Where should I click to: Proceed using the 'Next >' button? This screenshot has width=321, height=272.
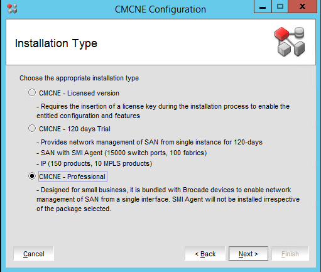248,254
